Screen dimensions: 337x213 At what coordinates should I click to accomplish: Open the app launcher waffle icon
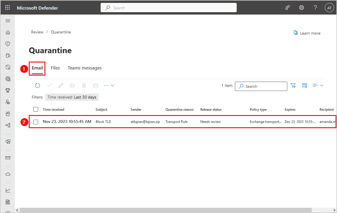coord(8,8)
